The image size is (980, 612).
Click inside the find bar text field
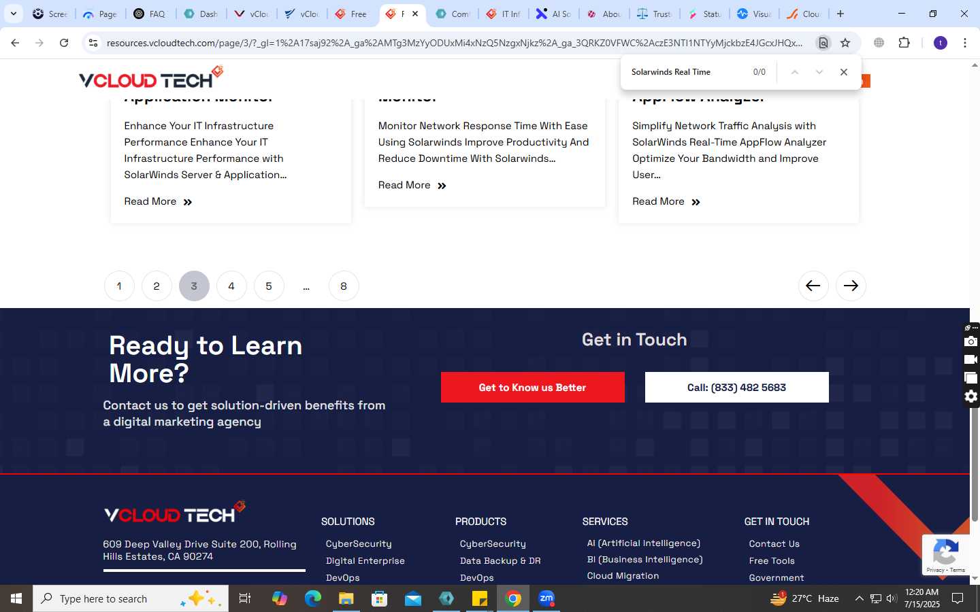(687, 72)
